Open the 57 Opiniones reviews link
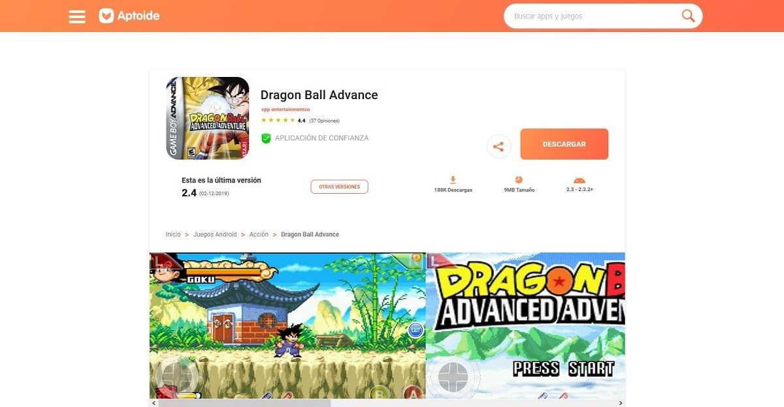 pos(324,121)
